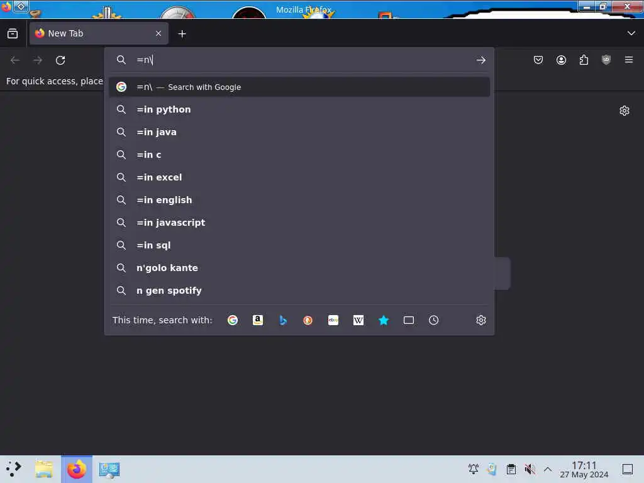Open system settings taskbar icon
Screen dimensions: 644x483
click(109, 469)
